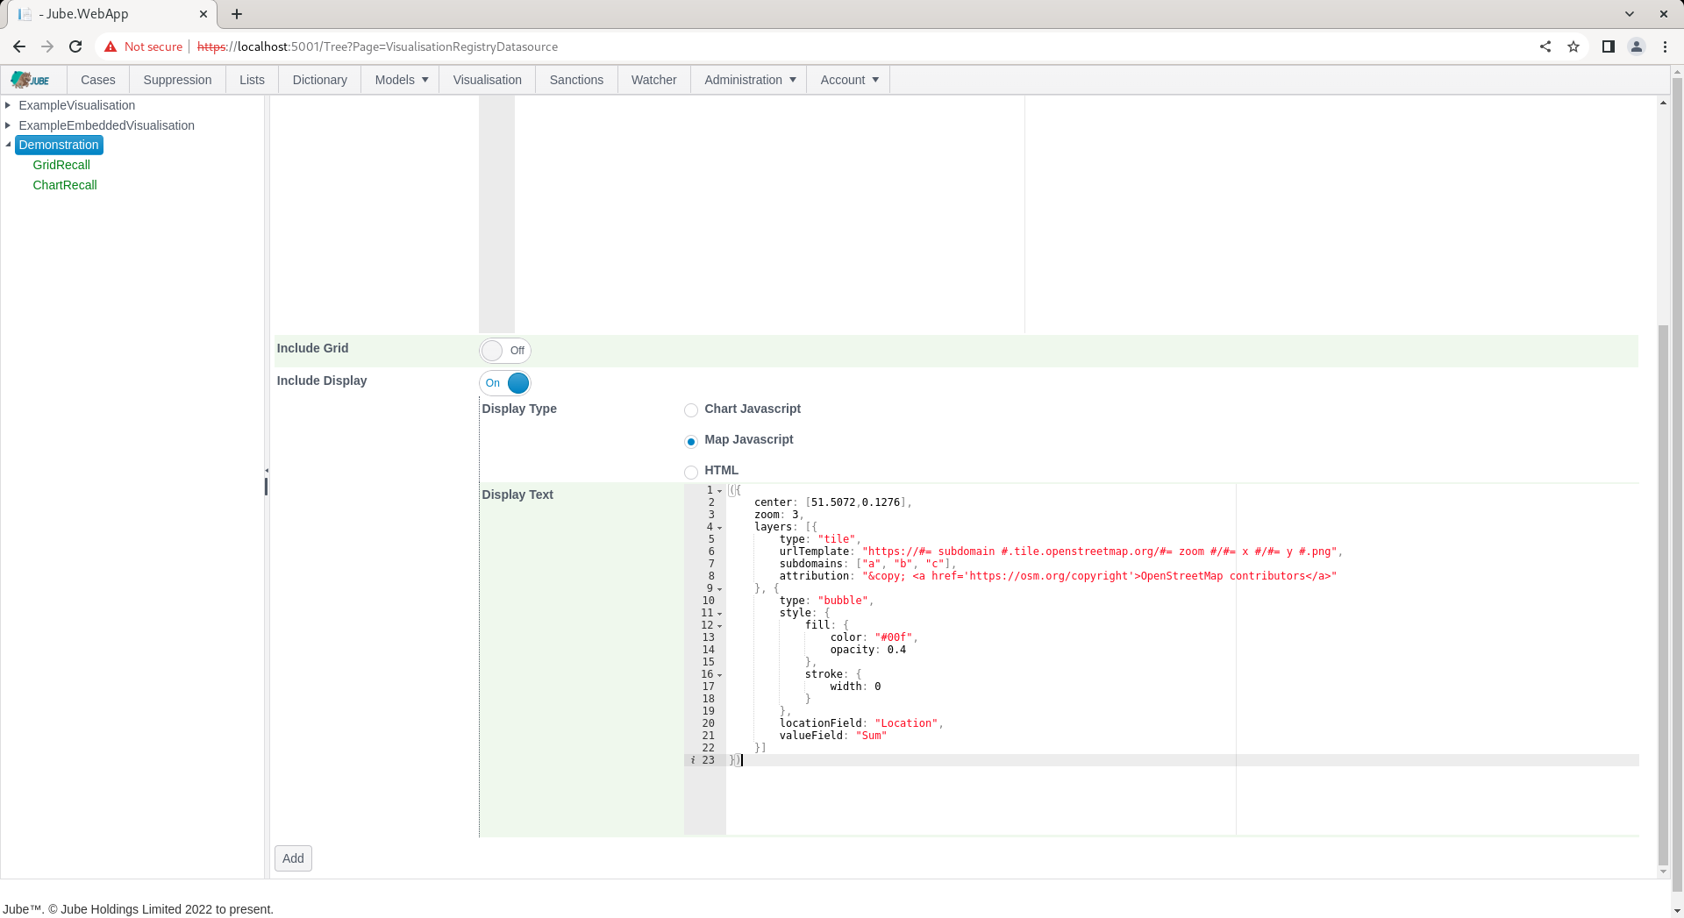
Task: Fold code block at line 9
Action: pyautogui.click(x=720, y=589)
